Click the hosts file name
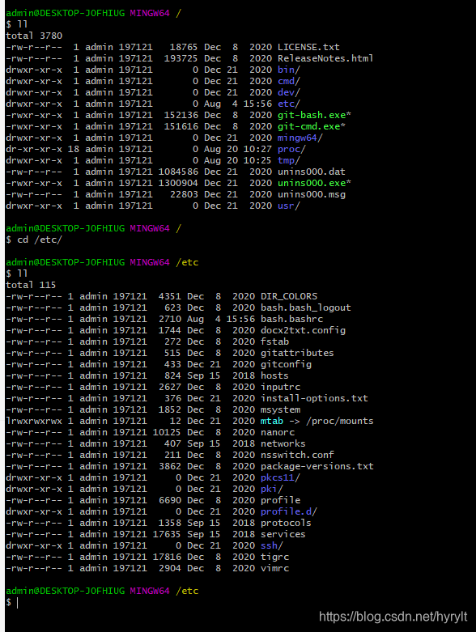The width and height of the screenshot is (476, 632). click(x=274, y=375)
